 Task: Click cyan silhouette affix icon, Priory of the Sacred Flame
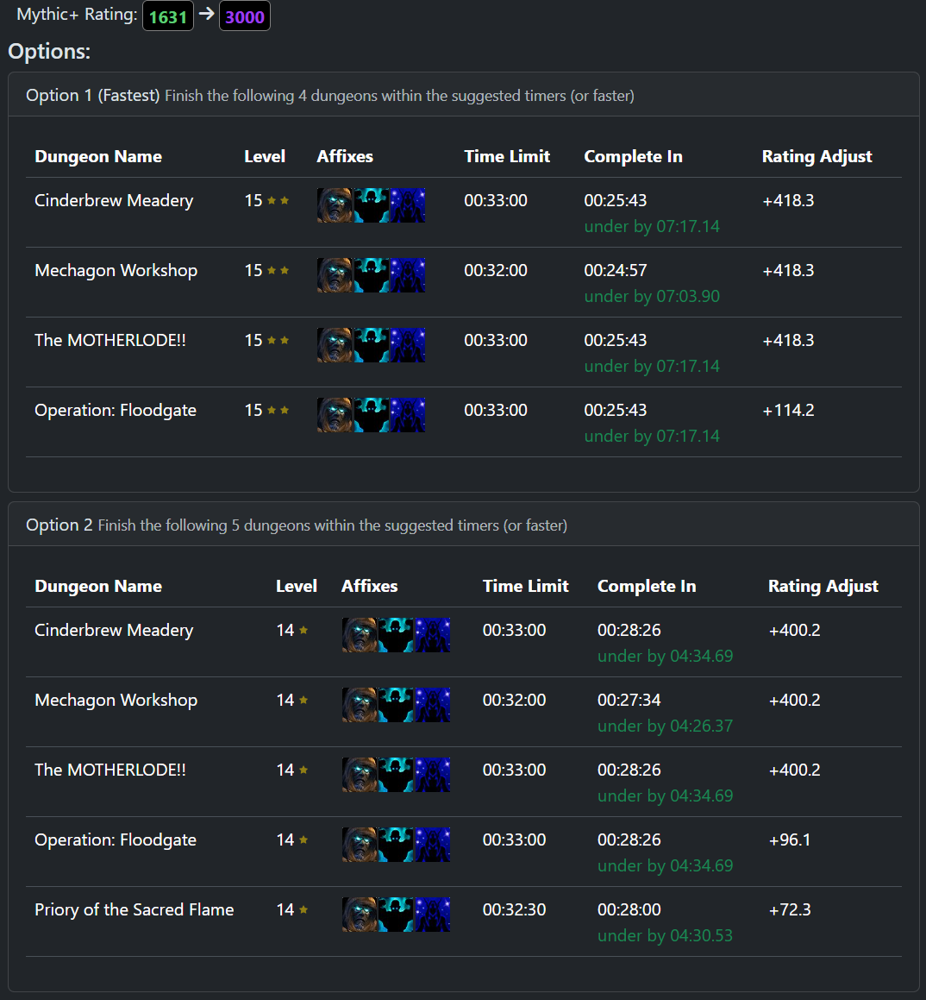396,915
